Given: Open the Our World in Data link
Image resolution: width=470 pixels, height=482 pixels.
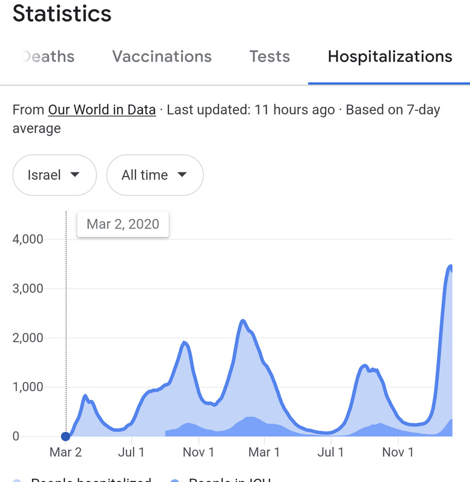Looking at the screenshot, I should tap(102, 110).
